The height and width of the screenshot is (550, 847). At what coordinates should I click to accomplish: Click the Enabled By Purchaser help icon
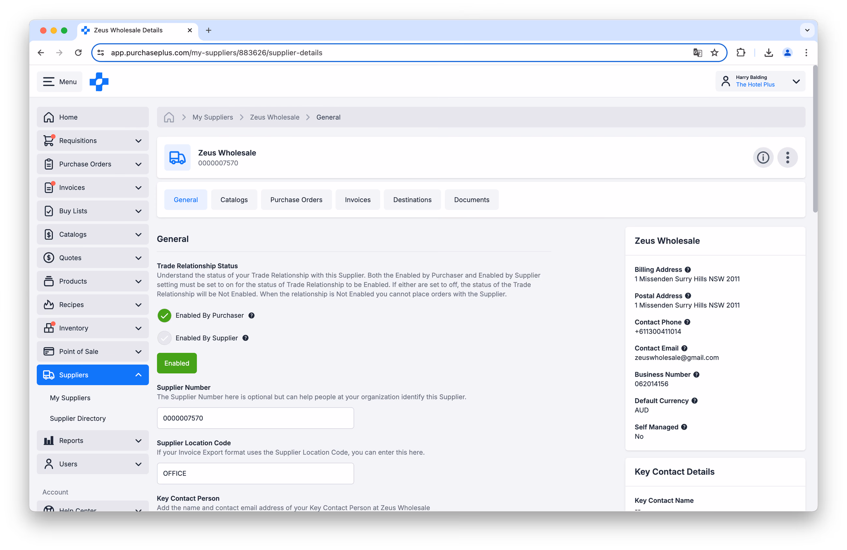251,315
